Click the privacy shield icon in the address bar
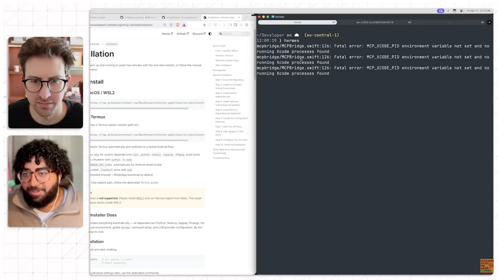 click(x=178, y=25)
